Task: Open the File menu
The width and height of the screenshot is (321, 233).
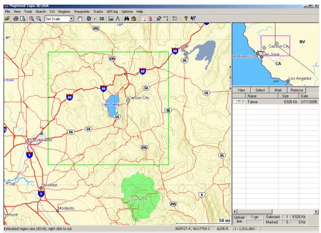Action: pyautogui.click(x=7, y=12)
